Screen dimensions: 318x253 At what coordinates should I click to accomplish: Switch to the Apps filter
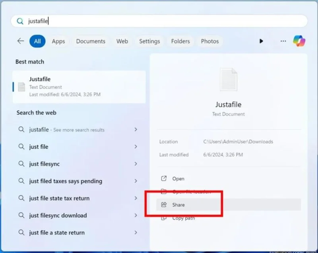click(x=58, y=41)
